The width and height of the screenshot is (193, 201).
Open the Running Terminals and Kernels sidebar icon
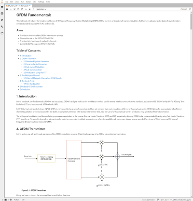[2, 13]
